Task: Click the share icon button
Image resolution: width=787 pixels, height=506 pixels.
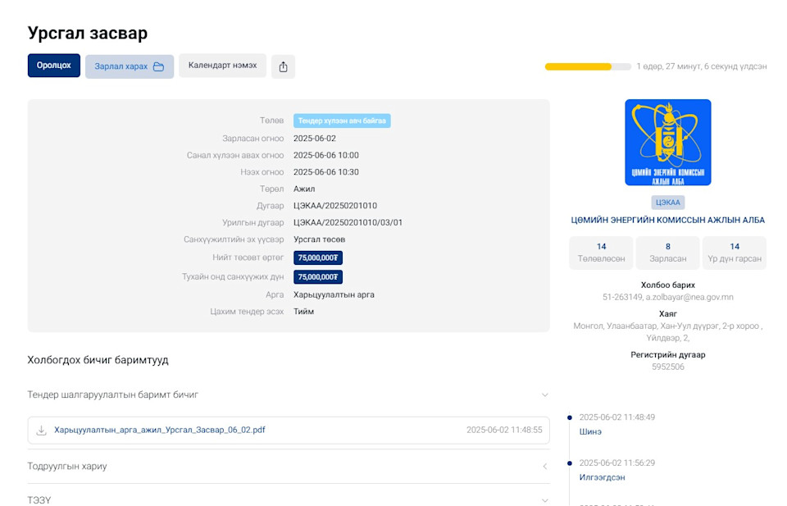Action: coord(283,66)
